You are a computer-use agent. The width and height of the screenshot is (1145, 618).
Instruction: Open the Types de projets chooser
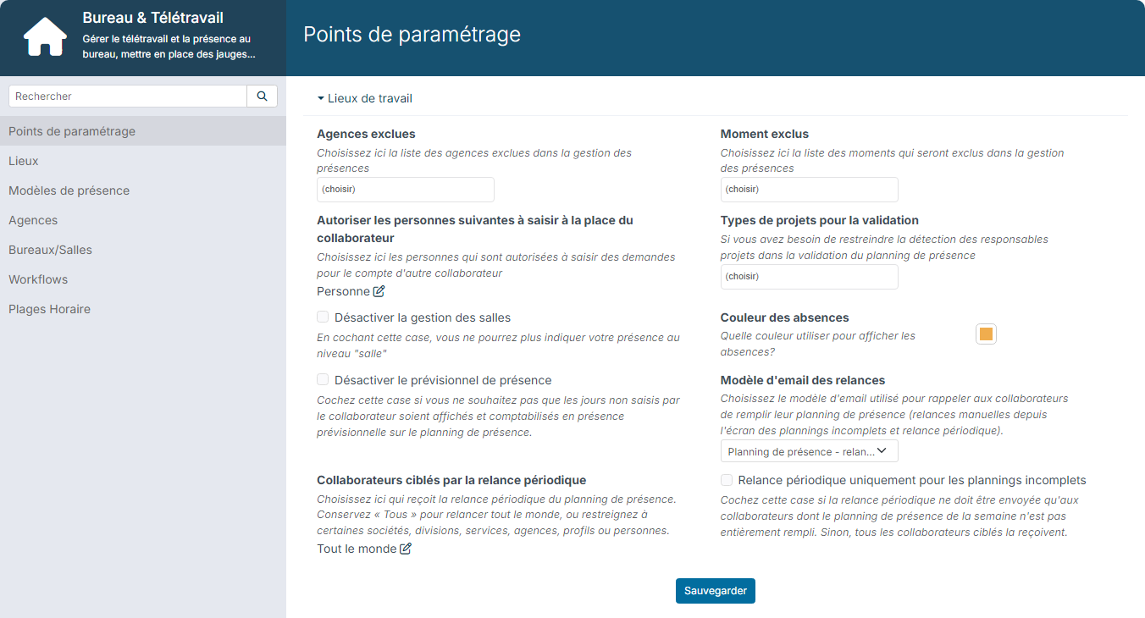point(810,277)
